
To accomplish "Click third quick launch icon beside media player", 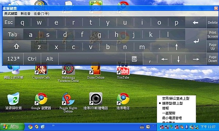I will click(43, 127).
